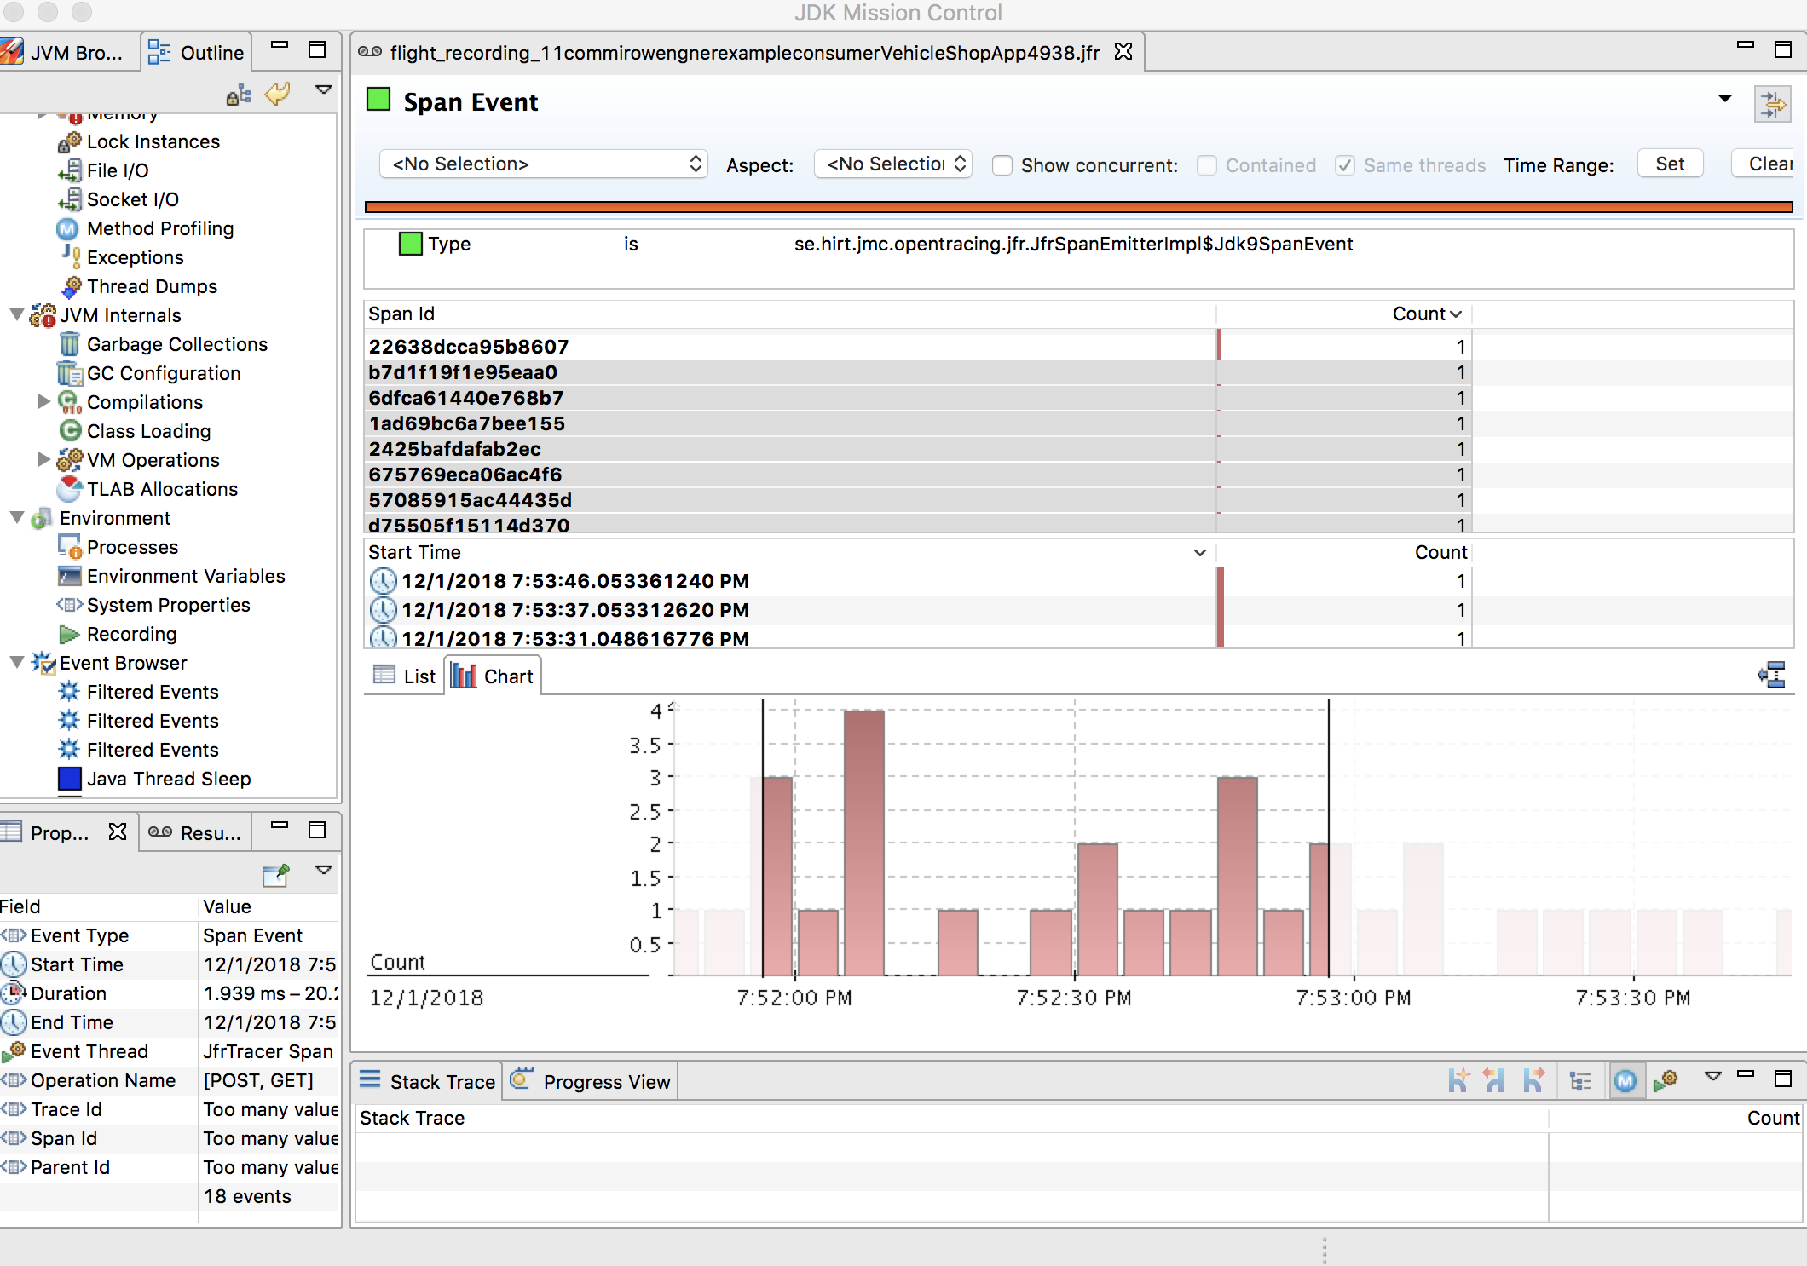This screenshot has width=1807, height=1266.
Task: Open the Garbage Collections page icon
Action: [x=70, y=344]
